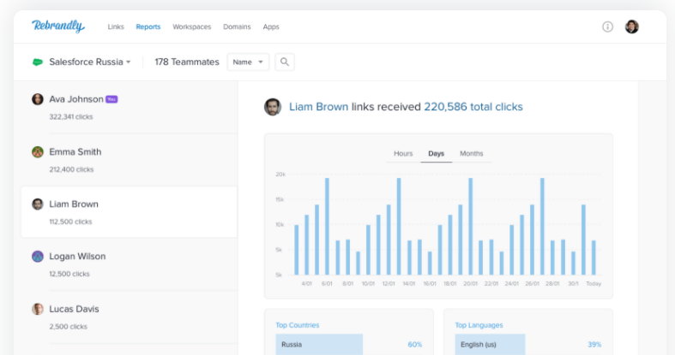Open the Salesforce Russia workspace dropdown
675x355 pixels.
coord(89,62)
